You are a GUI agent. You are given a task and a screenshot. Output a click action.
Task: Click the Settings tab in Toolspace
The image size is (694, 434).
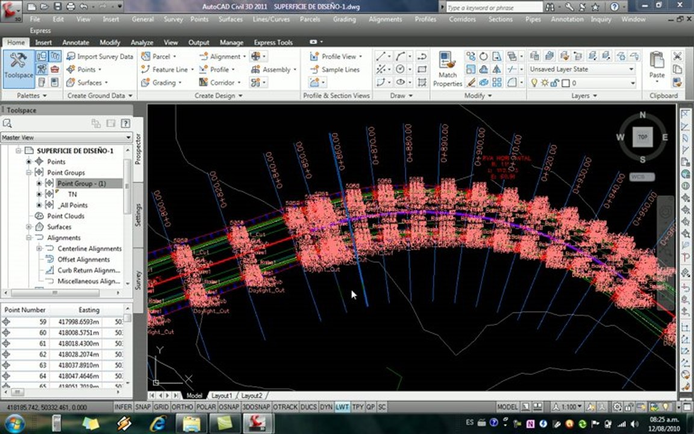pyautogui.click(x=137, y=215)
